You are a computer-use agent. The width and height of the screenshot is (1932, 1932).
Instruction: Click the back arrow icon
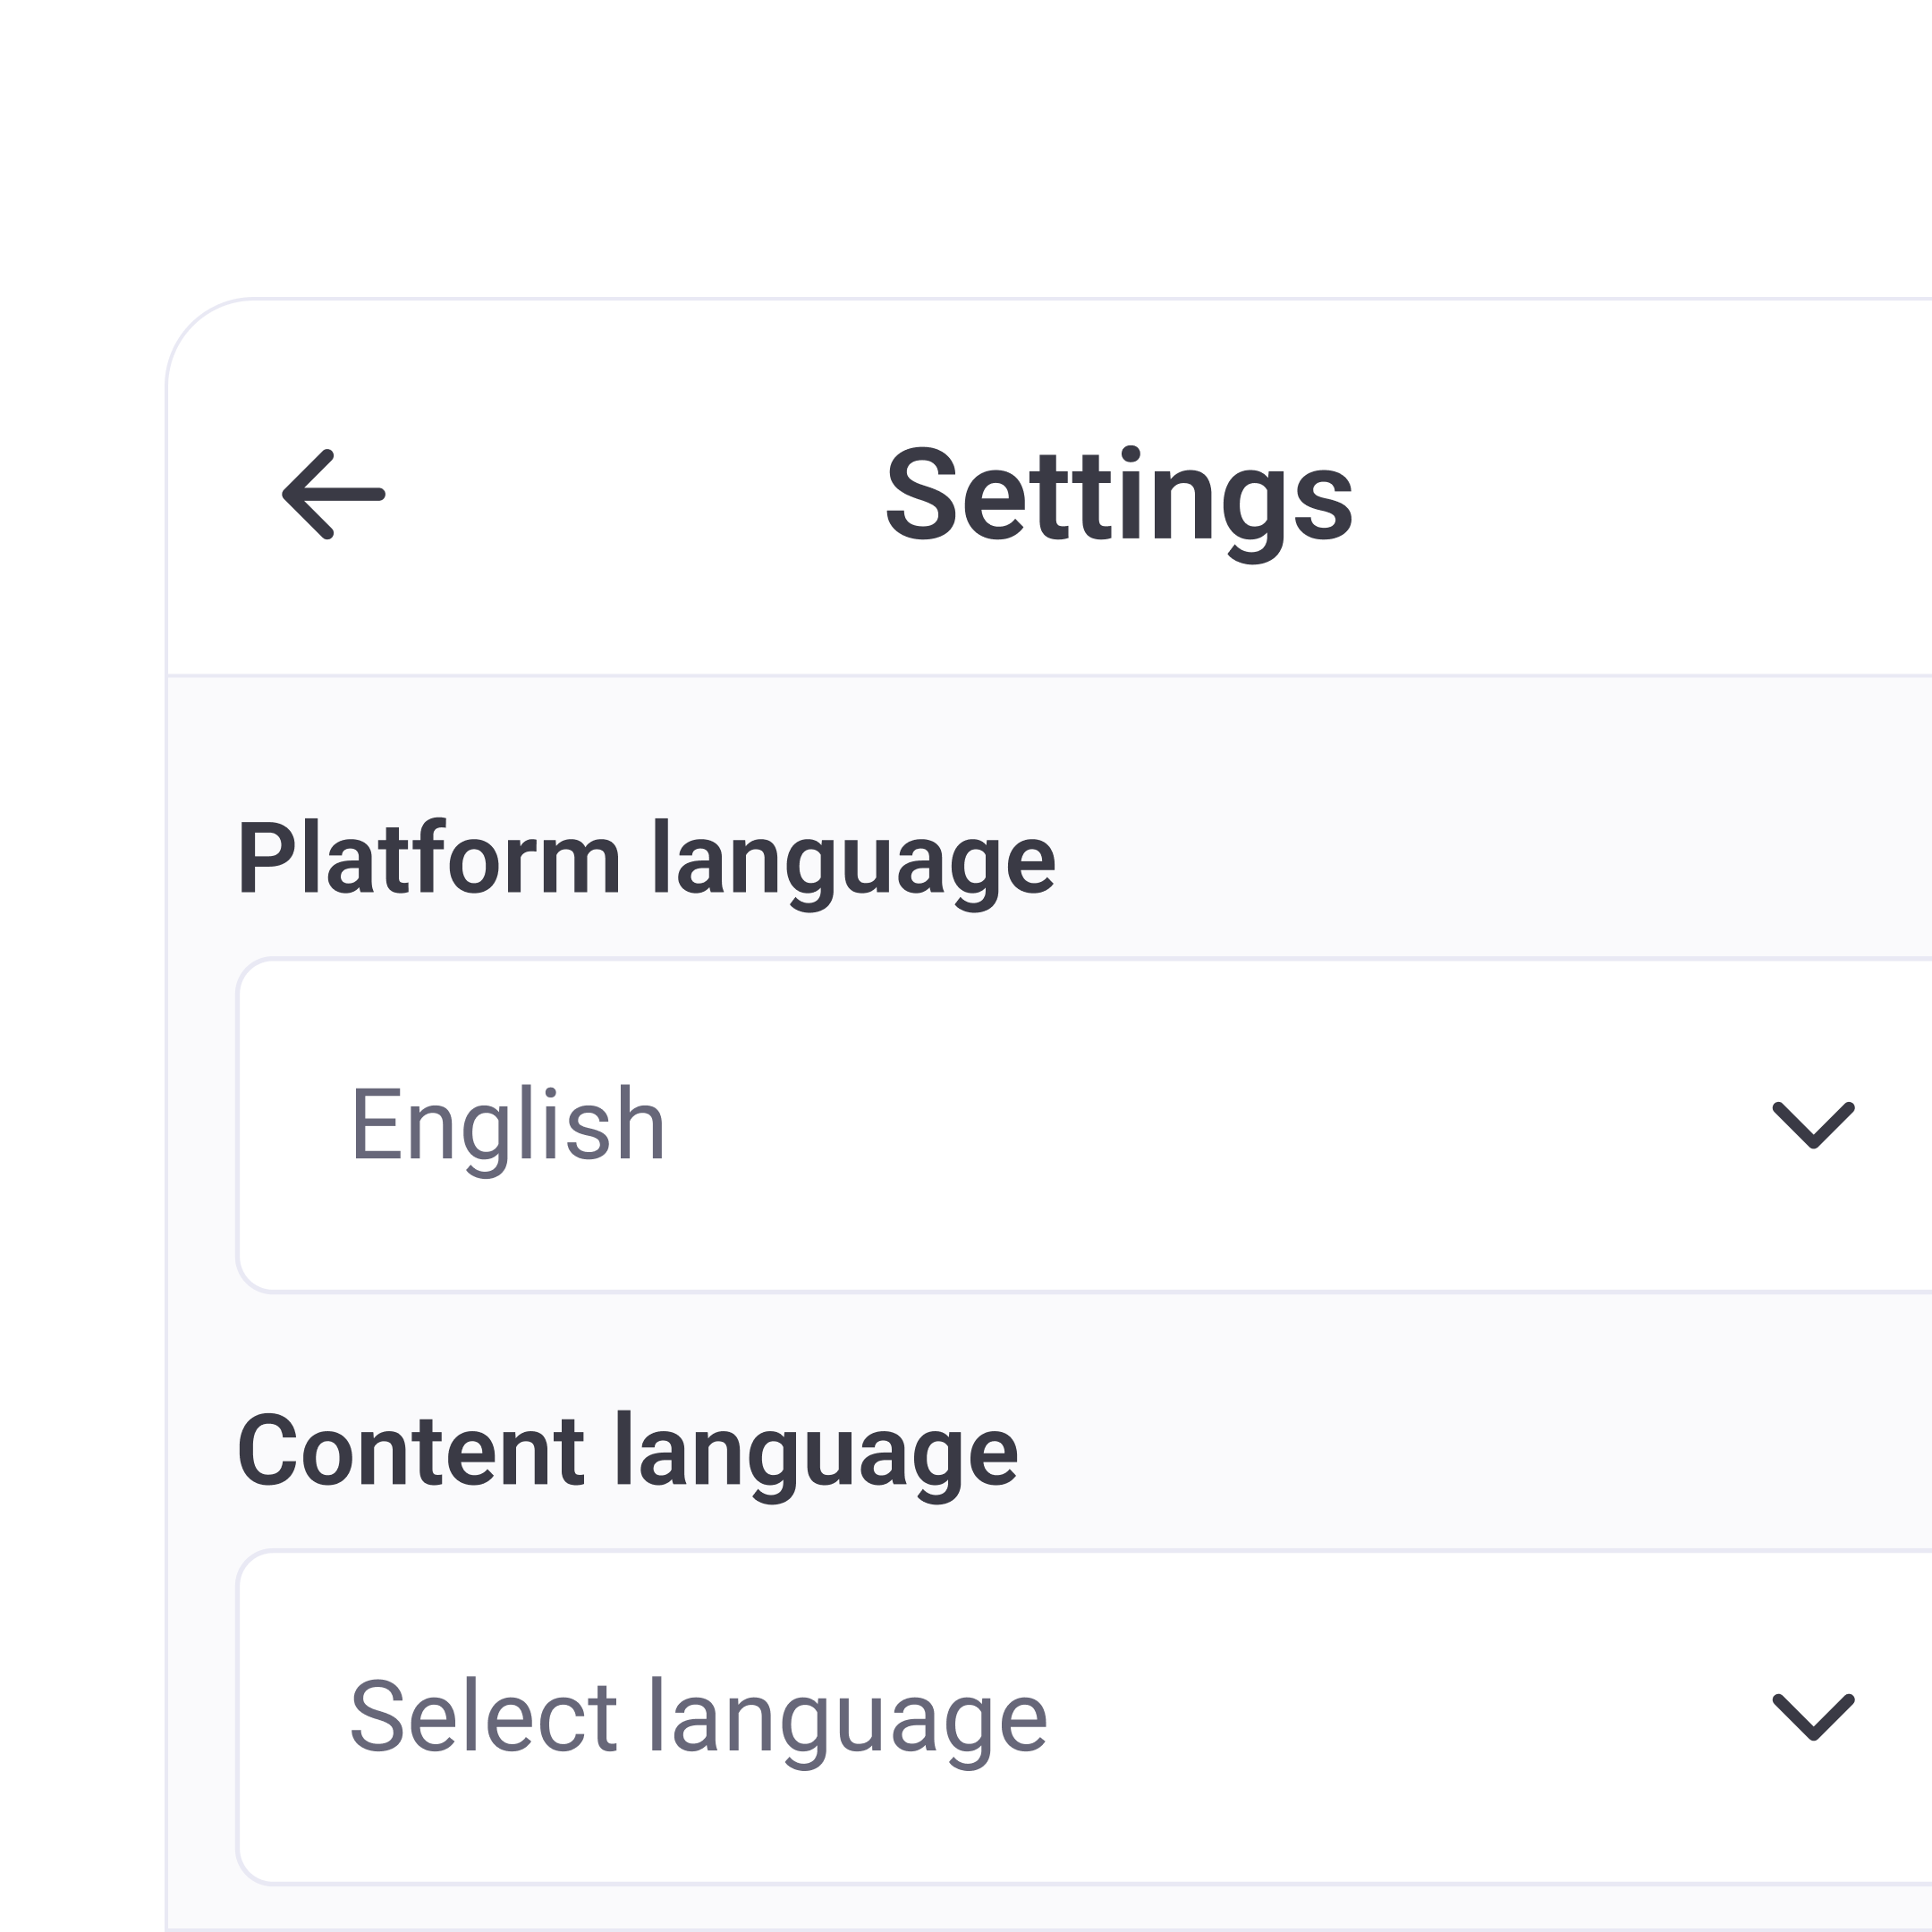click(333, 494)
